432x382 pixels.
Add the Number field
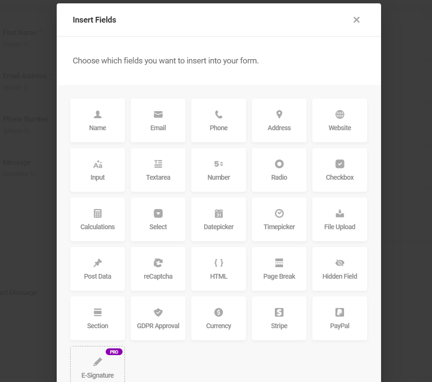(x=219, y=170)
